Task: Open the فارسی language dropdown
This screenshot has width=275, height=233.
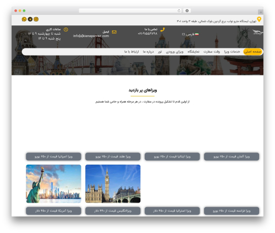Action: [190, 34]
